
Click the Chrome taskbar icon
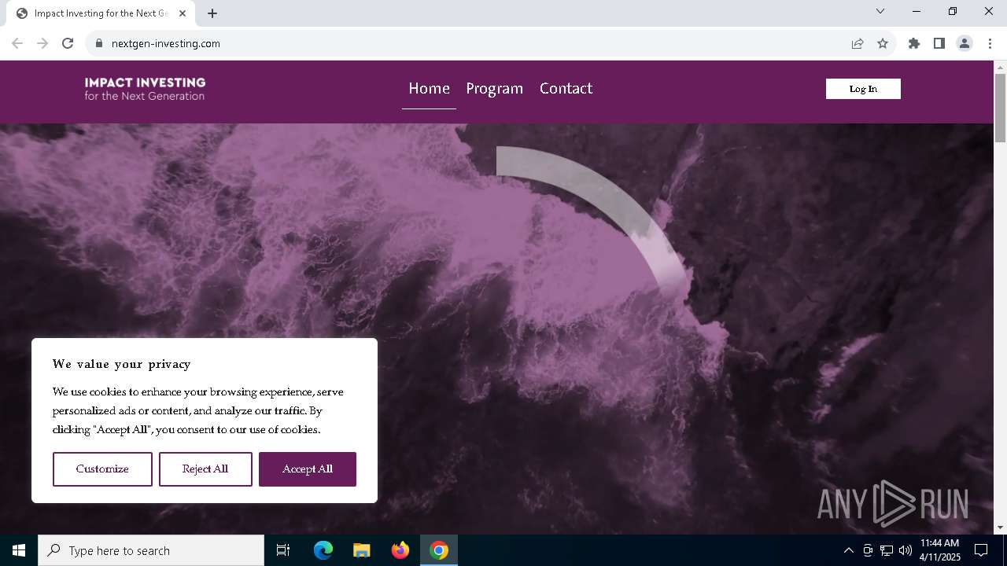pos(439,550)
